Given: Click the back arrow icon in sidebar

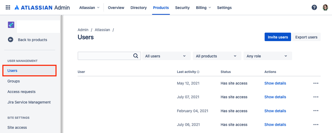Looking at the screenshot, I should pyautogui.click(x=11, y=40).
